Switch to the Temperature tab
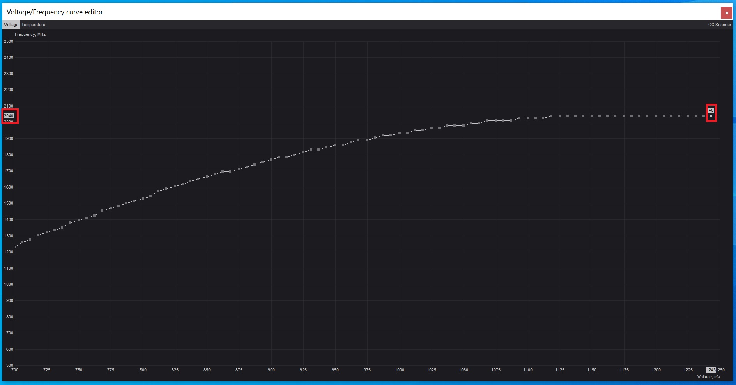Viewport: 736px width, 385px height. click(x=33, y=25)
